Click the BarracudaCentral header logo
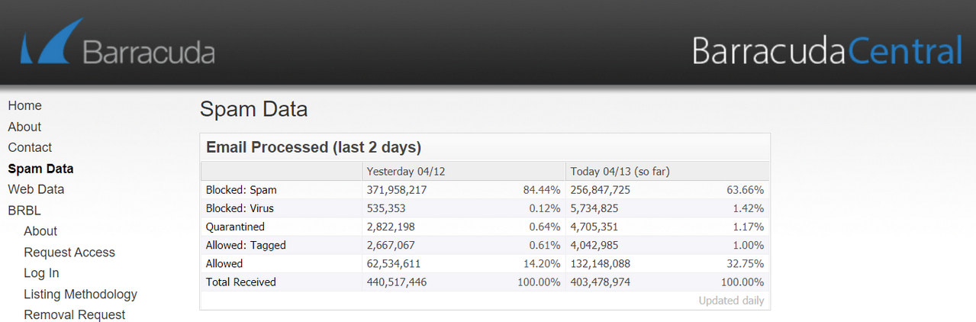Viewport: 976px width, 322px height. coord(826,51)
